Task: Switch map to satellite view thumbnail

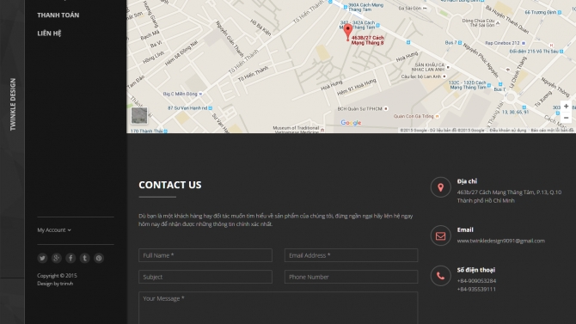Action: coord(139,116)
